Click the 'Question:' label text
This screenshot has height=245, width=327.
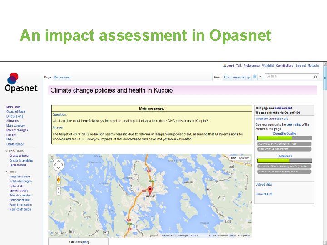[x=59, y=115]
